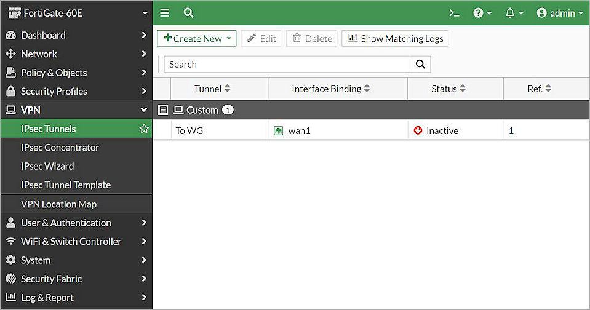Toggle the hamburger menu icon

tap(164, 13)
